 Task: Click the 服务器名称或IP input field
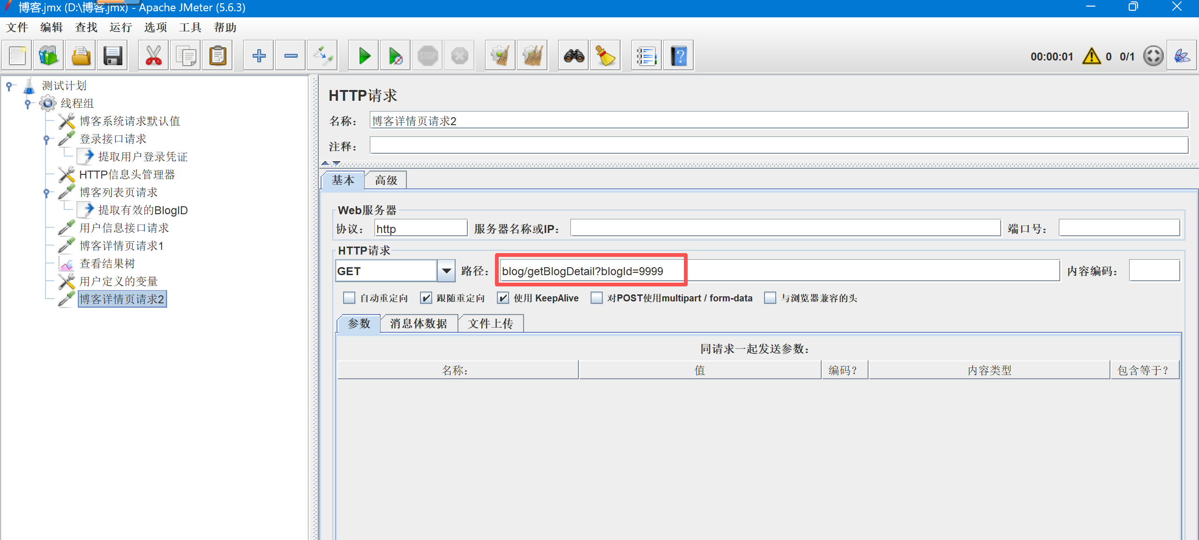[x=785, y=229]
